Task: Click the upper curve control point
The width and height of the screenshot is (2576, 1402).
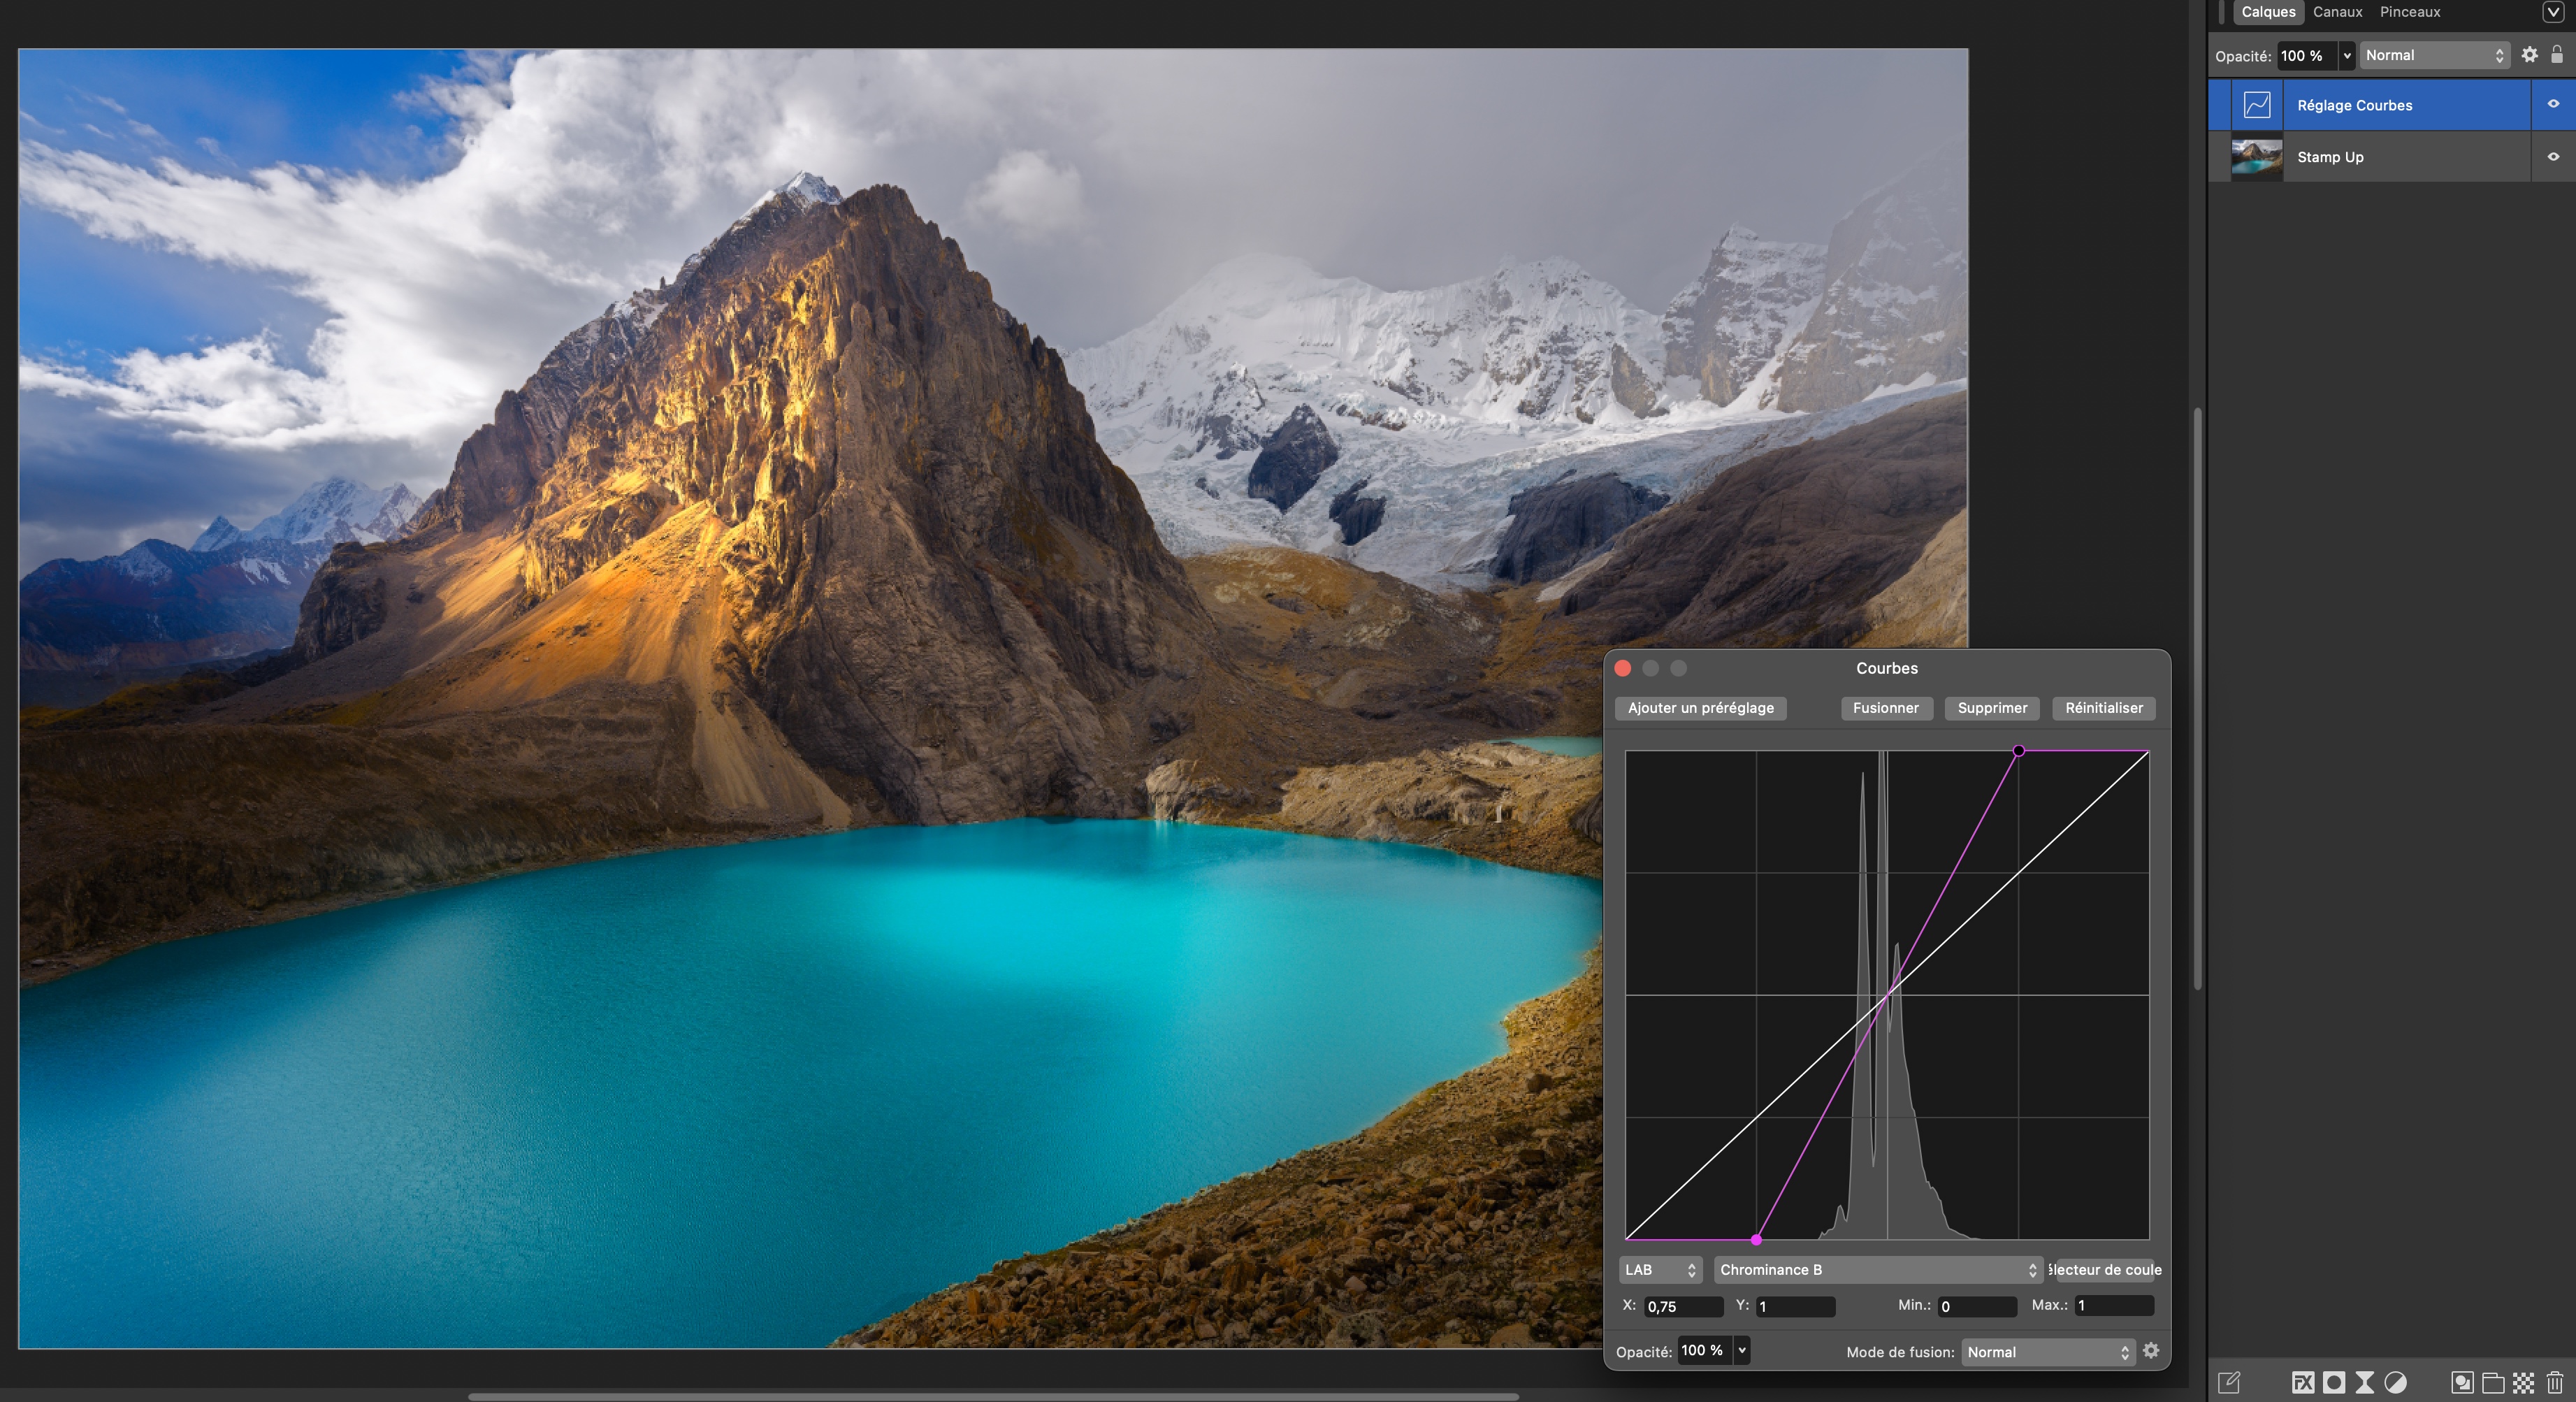Action: pos(2018,751)
